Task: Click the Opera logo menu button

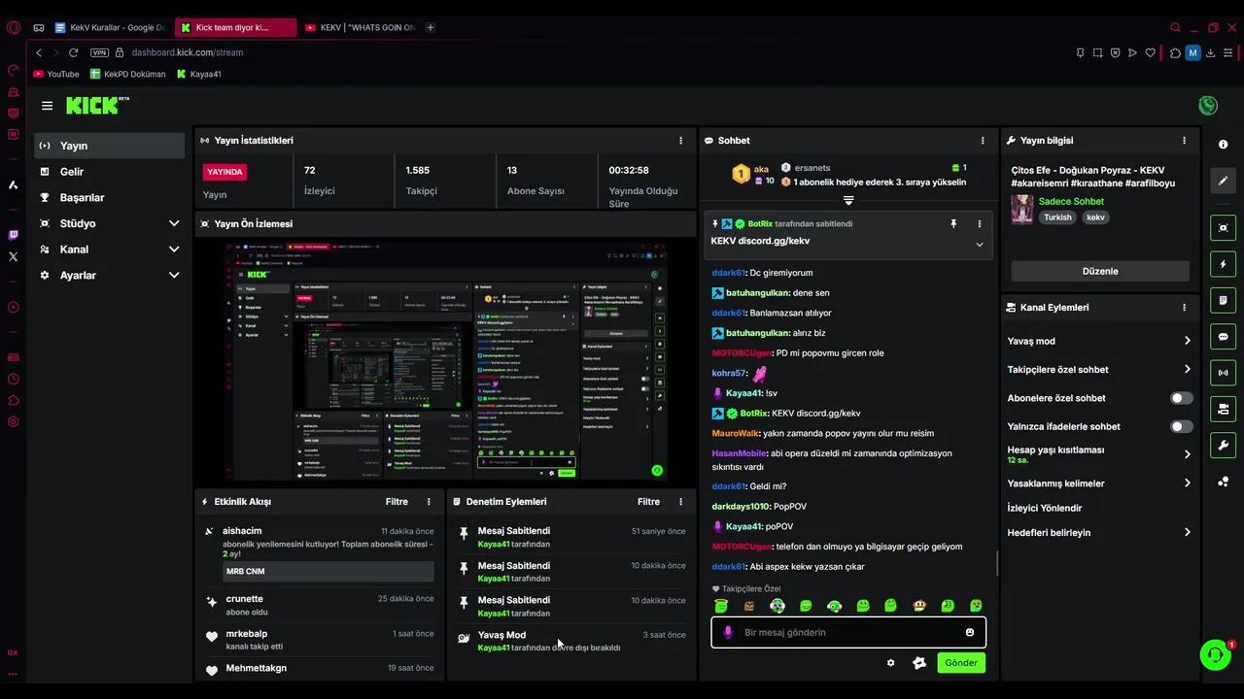Action: (14, 27)
